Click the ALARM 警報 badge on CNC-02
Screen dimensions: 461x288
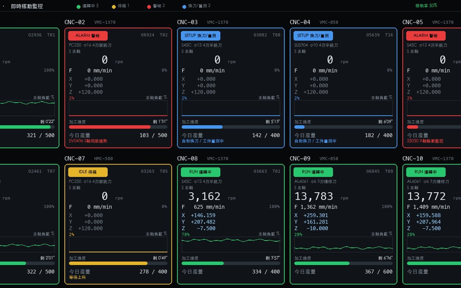point(88,36)
